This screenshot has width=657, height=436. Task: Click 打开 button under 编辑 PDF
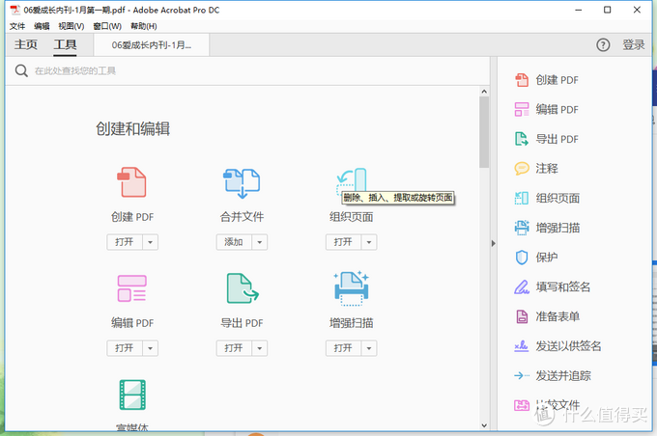click(125, 348)
